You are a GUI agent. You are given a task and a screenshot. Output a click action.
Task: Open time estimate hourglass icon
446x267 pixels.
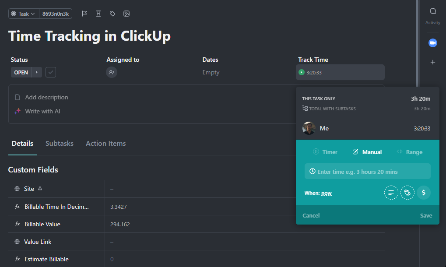pyautogui.click(x=98, y=14)
